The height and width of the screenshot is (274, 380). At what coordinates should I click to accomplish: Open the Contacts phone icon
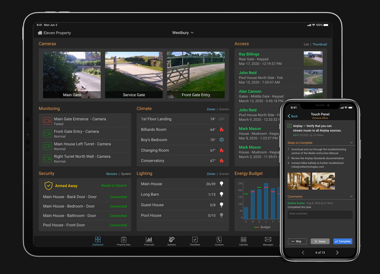tap(219, 239)
